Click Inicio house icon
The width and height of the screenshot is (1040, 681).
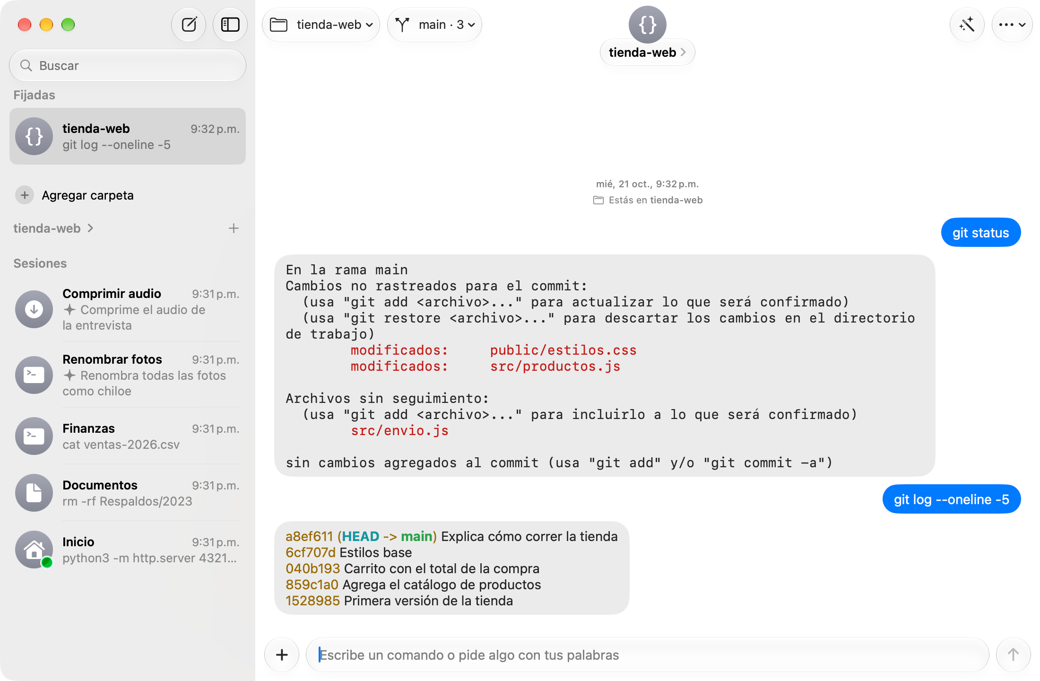[x=34, y=550]
